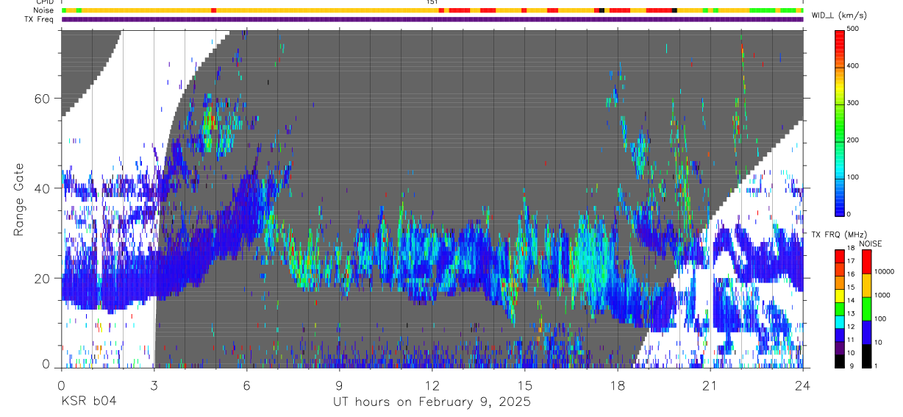Click the '300' tick on the WID colorbar

click(x=853, y=103)
